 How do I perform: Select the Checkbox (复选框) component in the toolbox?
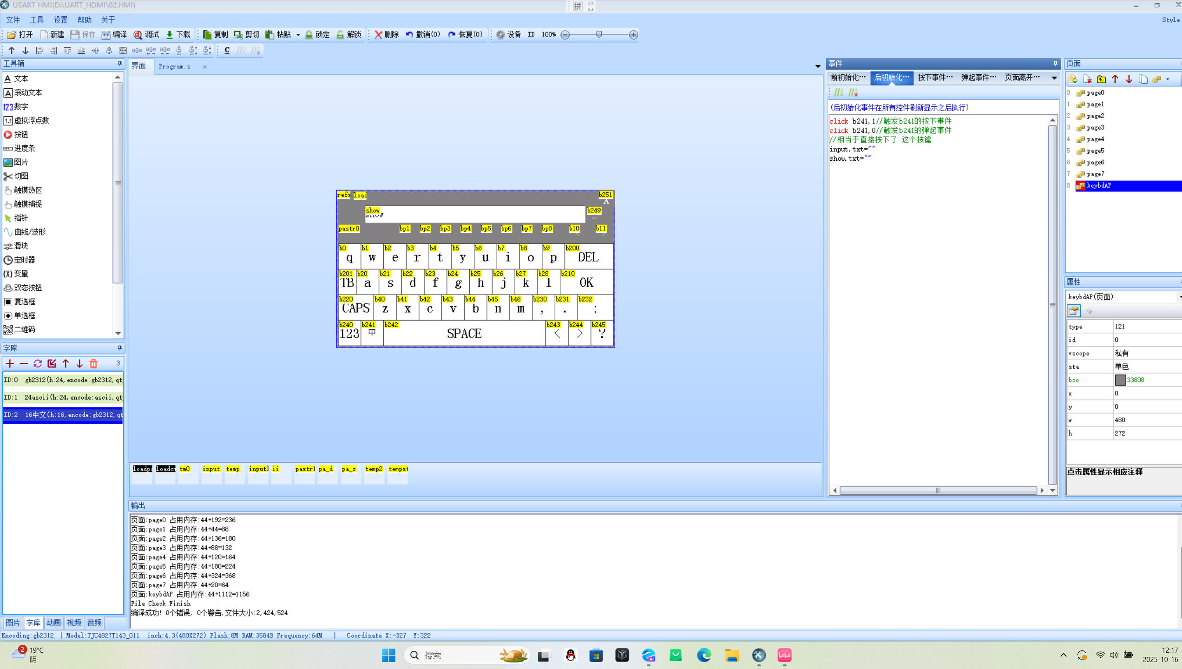(24, 302)
